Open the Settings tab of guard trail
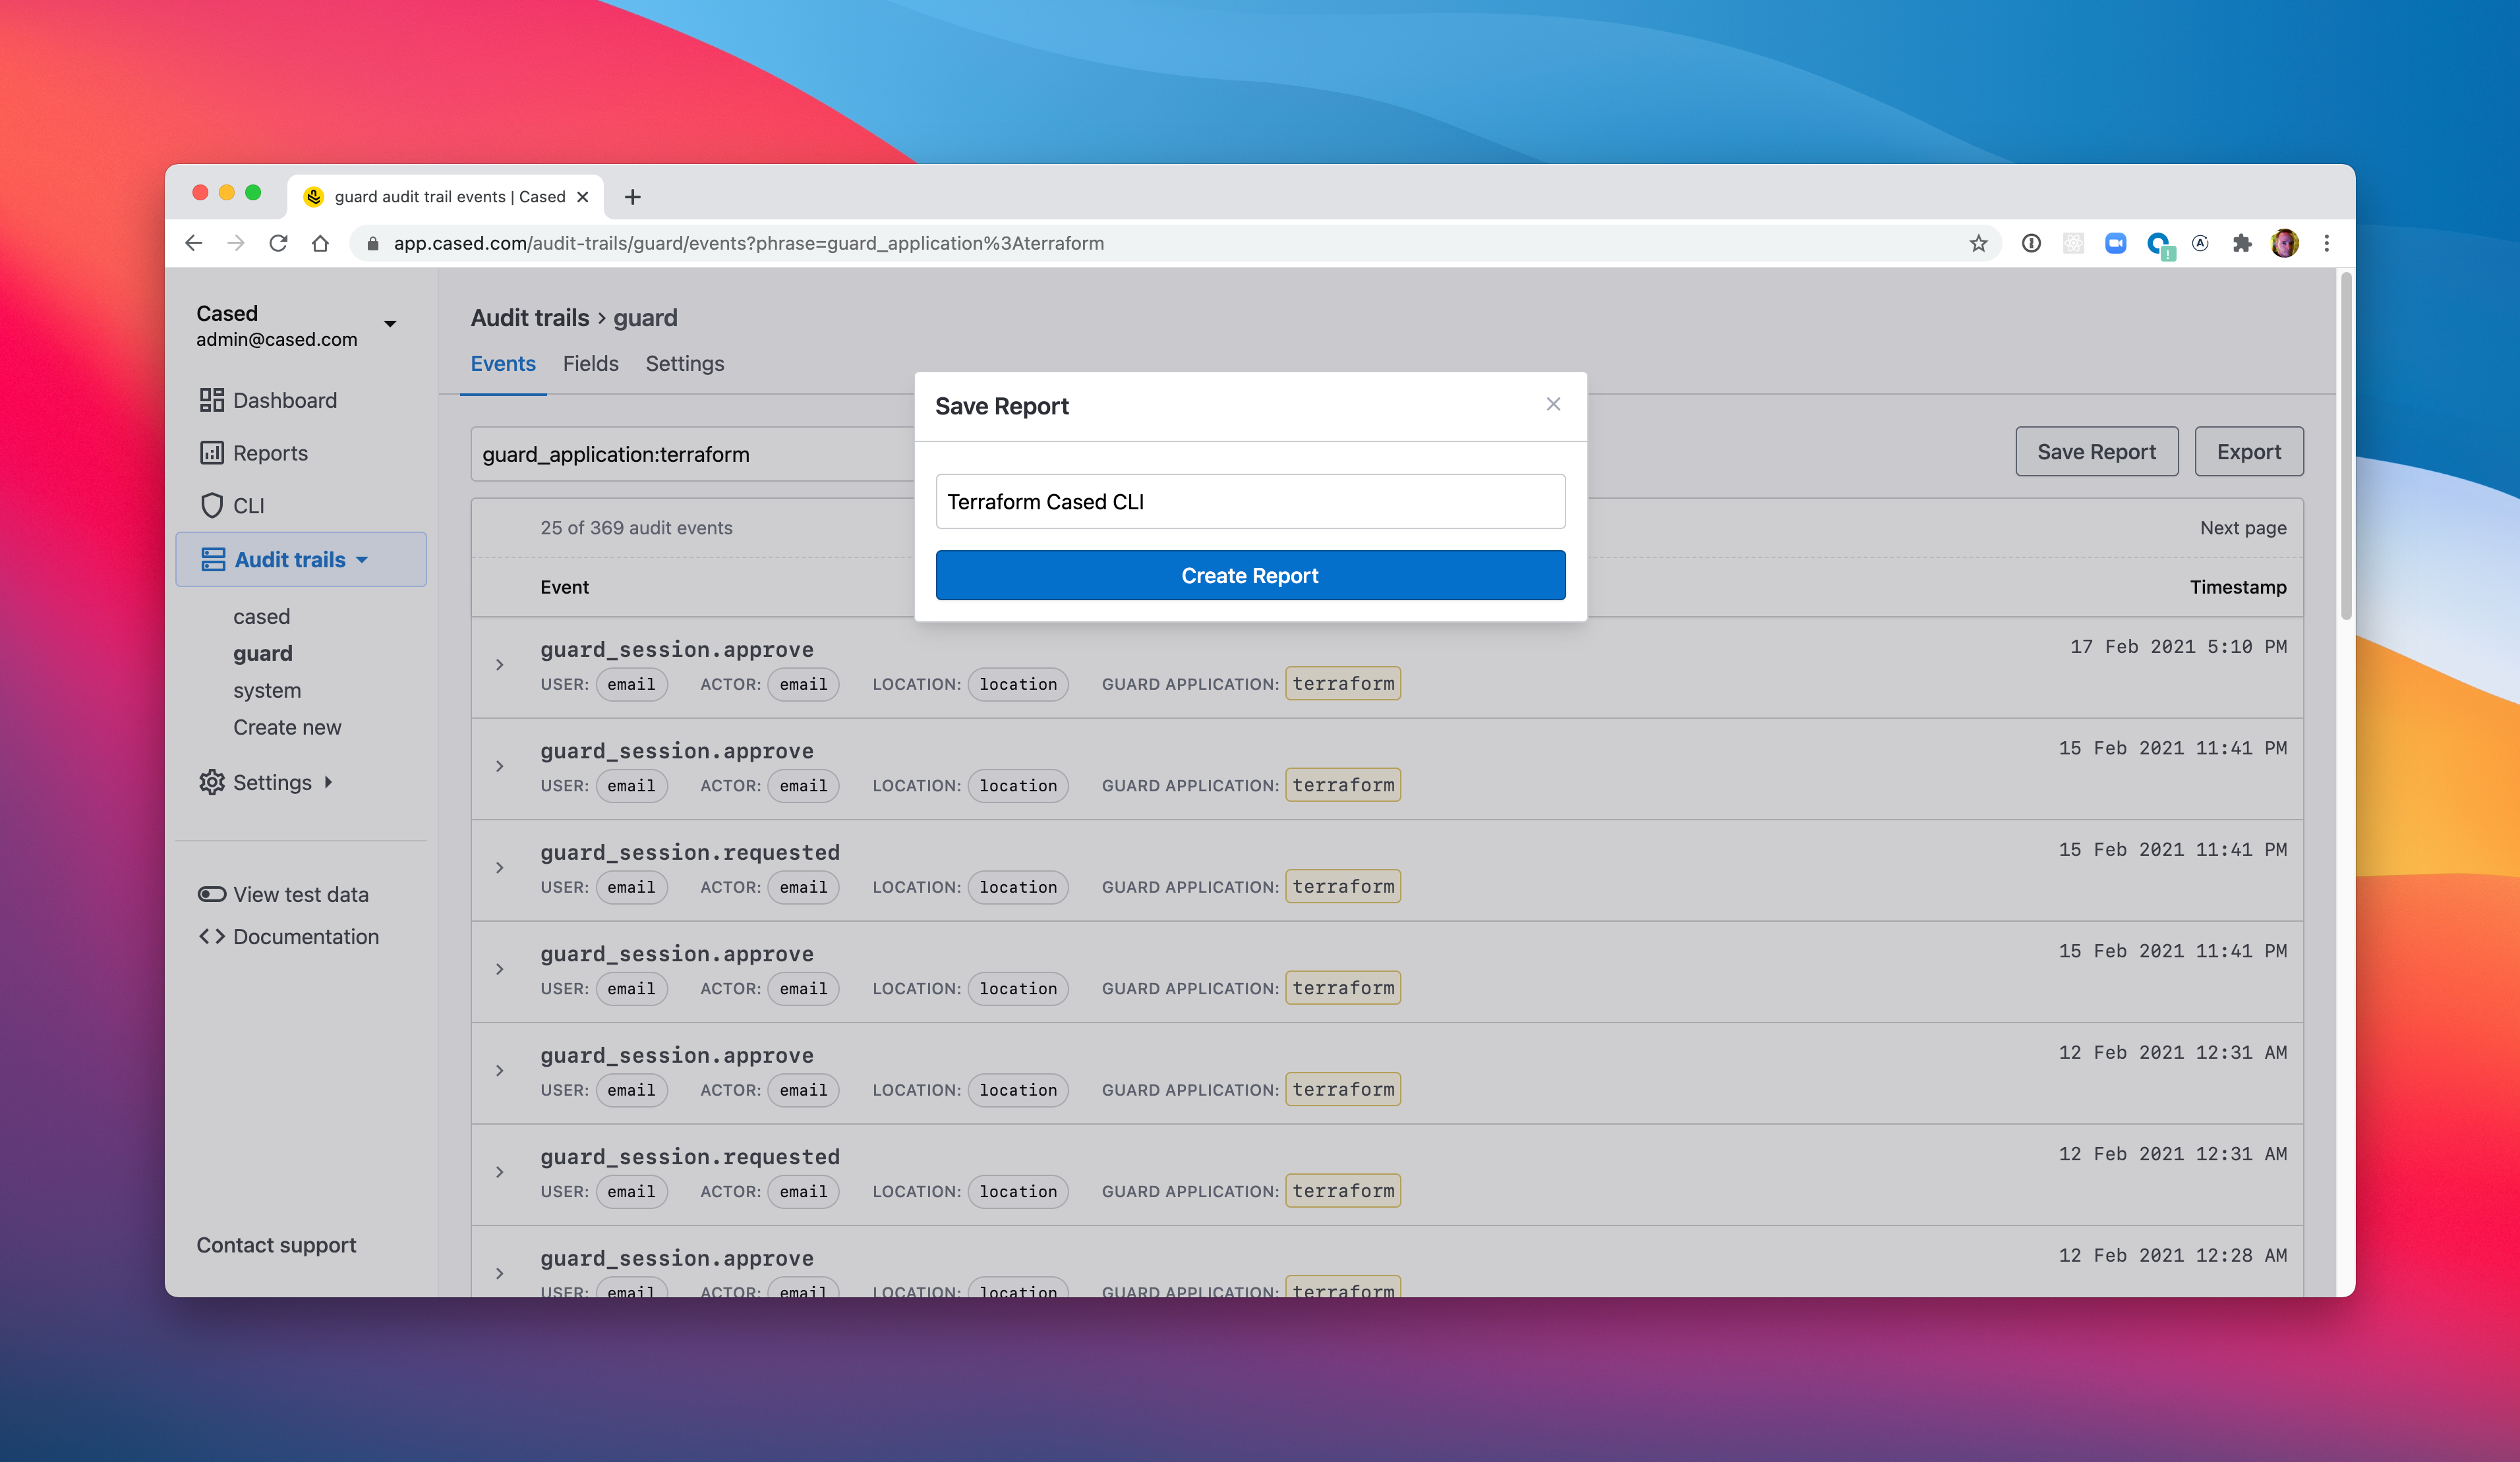 [x=684, y=364]
